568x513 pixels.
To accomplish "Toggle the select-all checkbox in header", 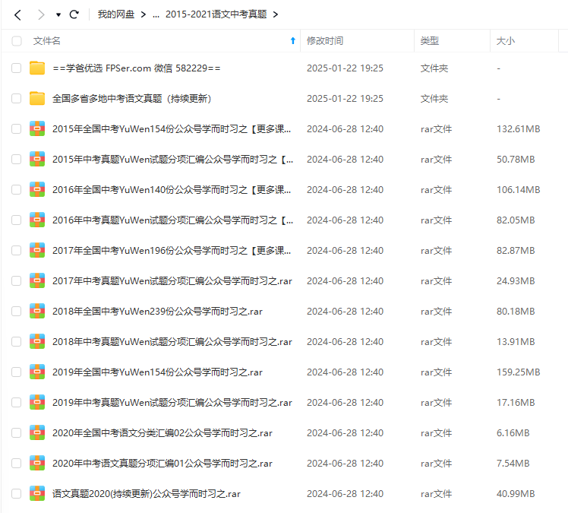I will click(x=16, y=41).
